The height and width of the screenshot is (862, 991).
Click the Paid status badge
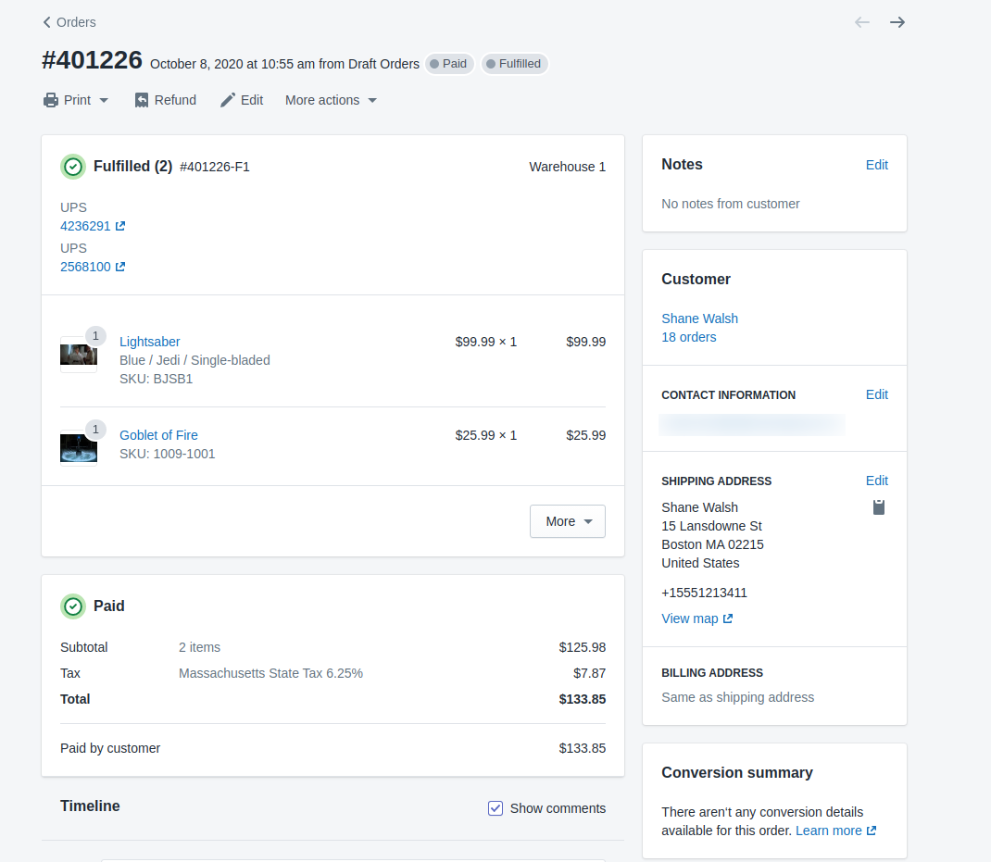coord(449,63)
